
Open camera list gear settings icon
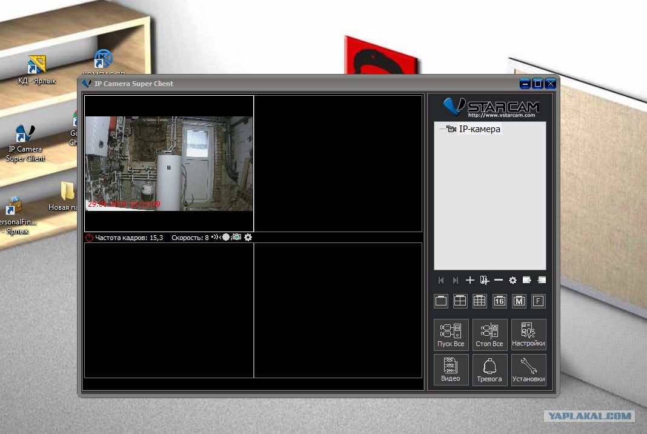pos(513,281)
